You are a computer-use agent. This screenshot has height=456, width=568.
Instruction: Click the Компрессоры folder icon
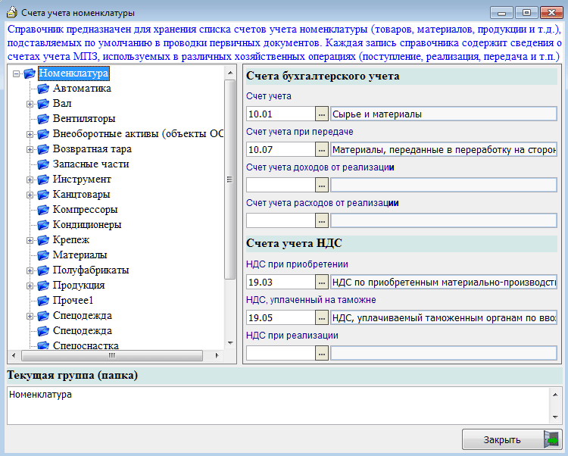(43, 210)
